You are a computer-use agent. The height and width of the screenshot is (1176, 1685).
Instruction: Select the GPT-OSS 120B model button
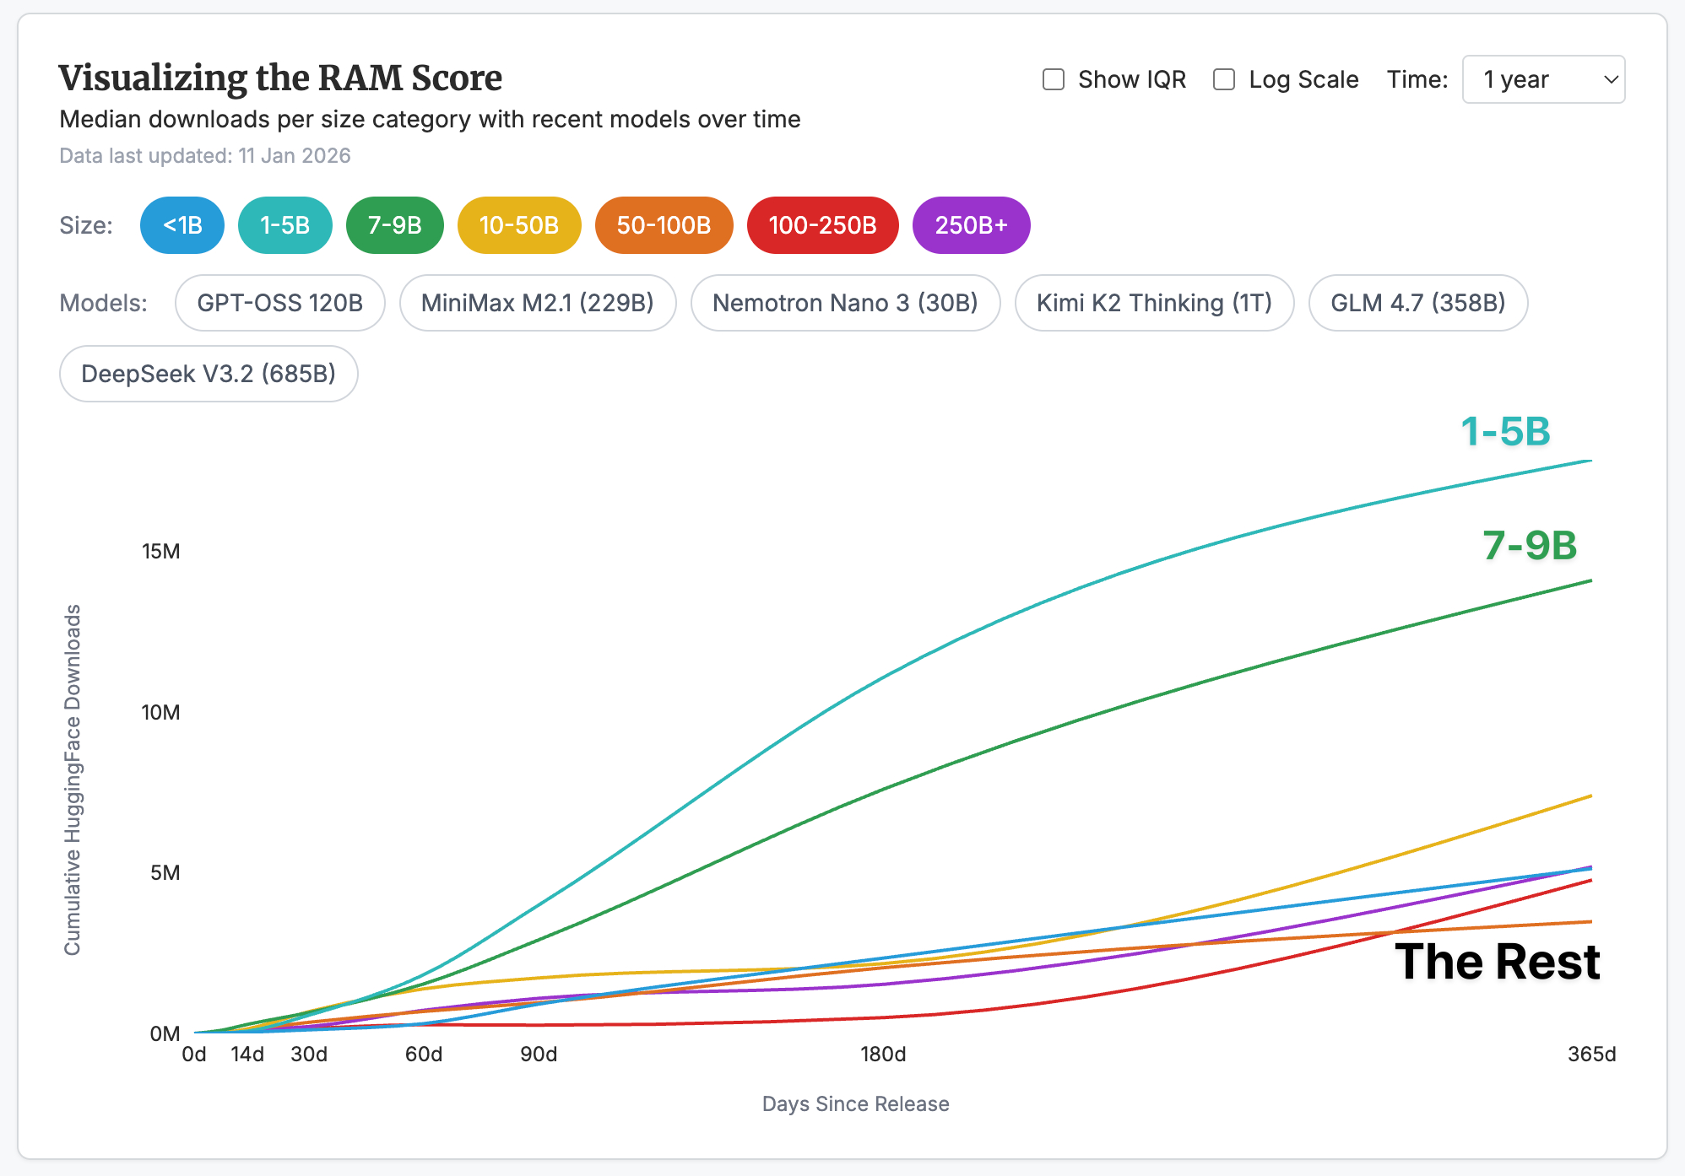279,303
